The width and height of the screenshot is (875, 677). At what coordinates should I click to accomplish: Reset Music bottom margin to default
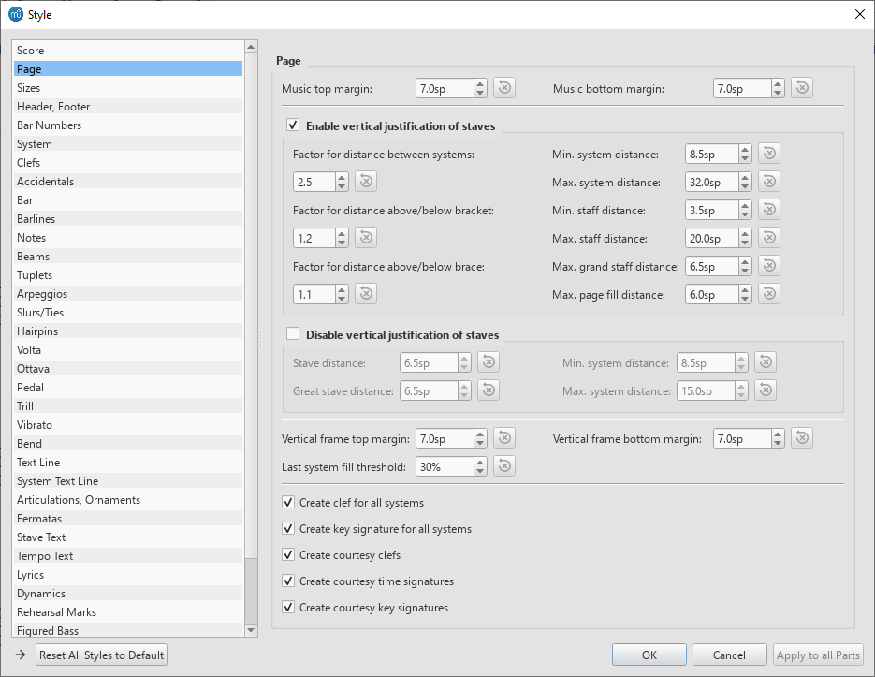[801, 87]
